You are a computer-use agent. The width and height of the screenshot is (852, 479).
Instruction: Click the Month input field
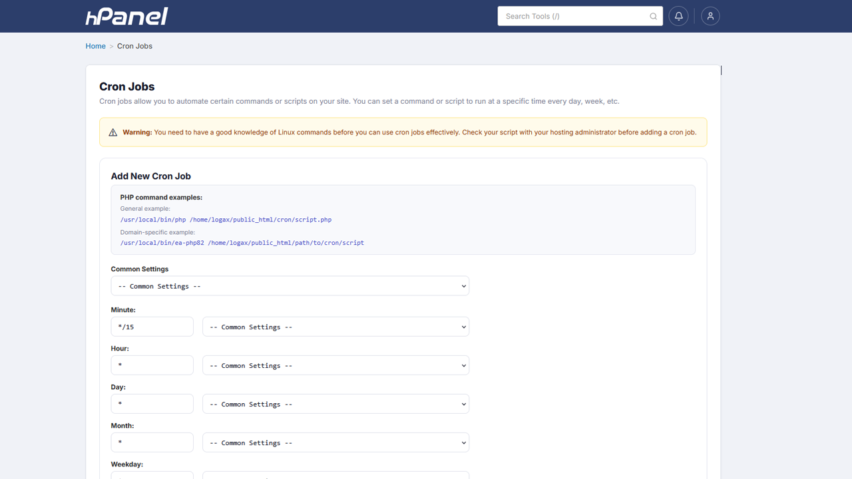click(x=152, y=442)
